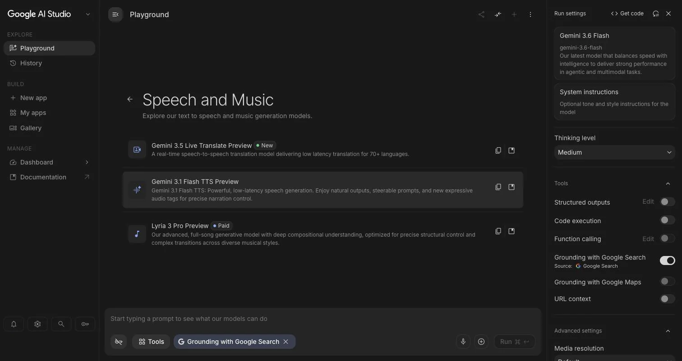Close the Run settings panel

click(668, 14)
